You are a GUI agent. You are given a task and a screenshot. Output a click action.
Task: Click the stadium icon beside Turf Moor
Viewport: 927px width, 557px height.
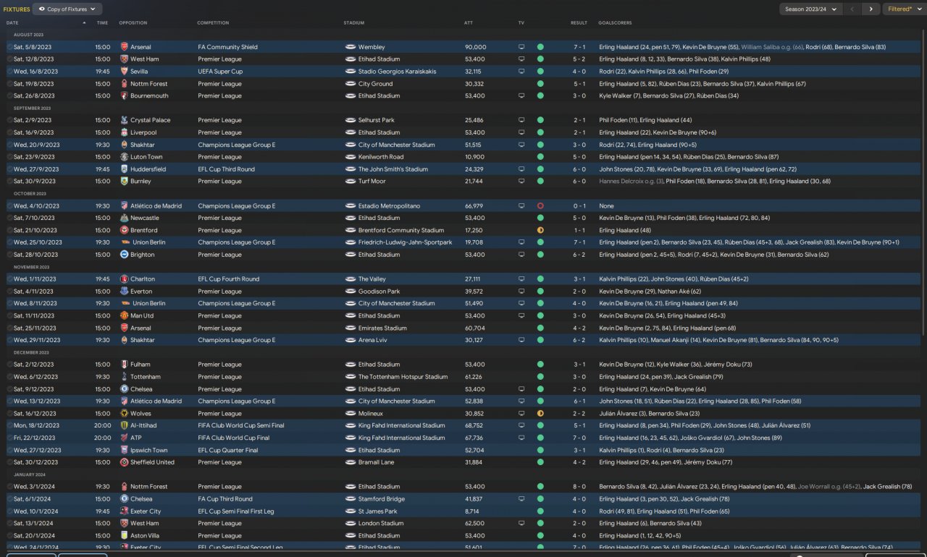tap(350, 182)
